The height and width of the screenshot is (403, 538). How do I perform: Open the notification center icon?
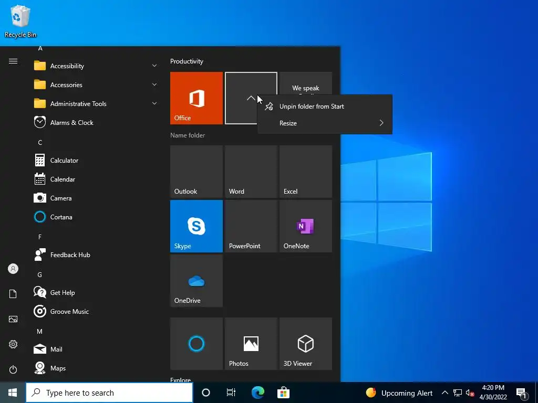(522, 393)
